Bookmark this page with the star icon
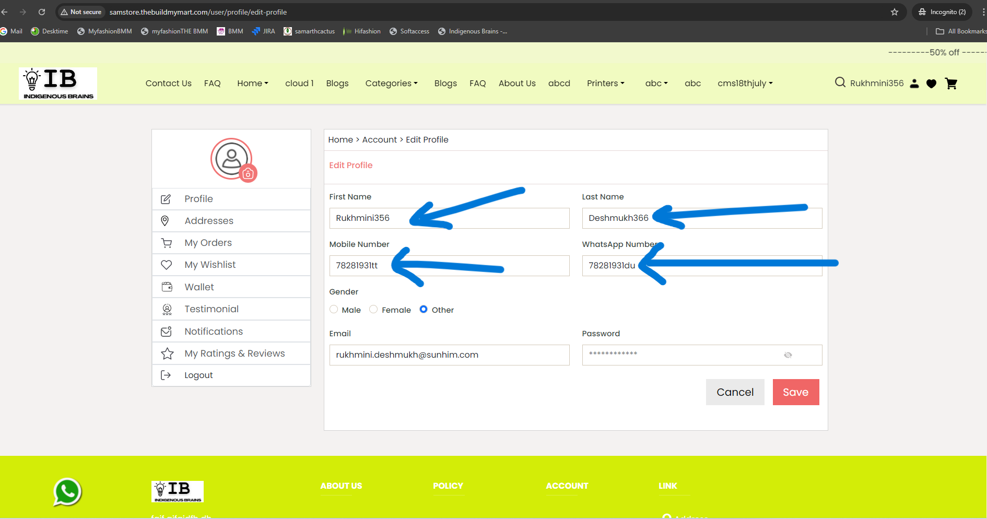Screen dimensions: 987x519 895,12
